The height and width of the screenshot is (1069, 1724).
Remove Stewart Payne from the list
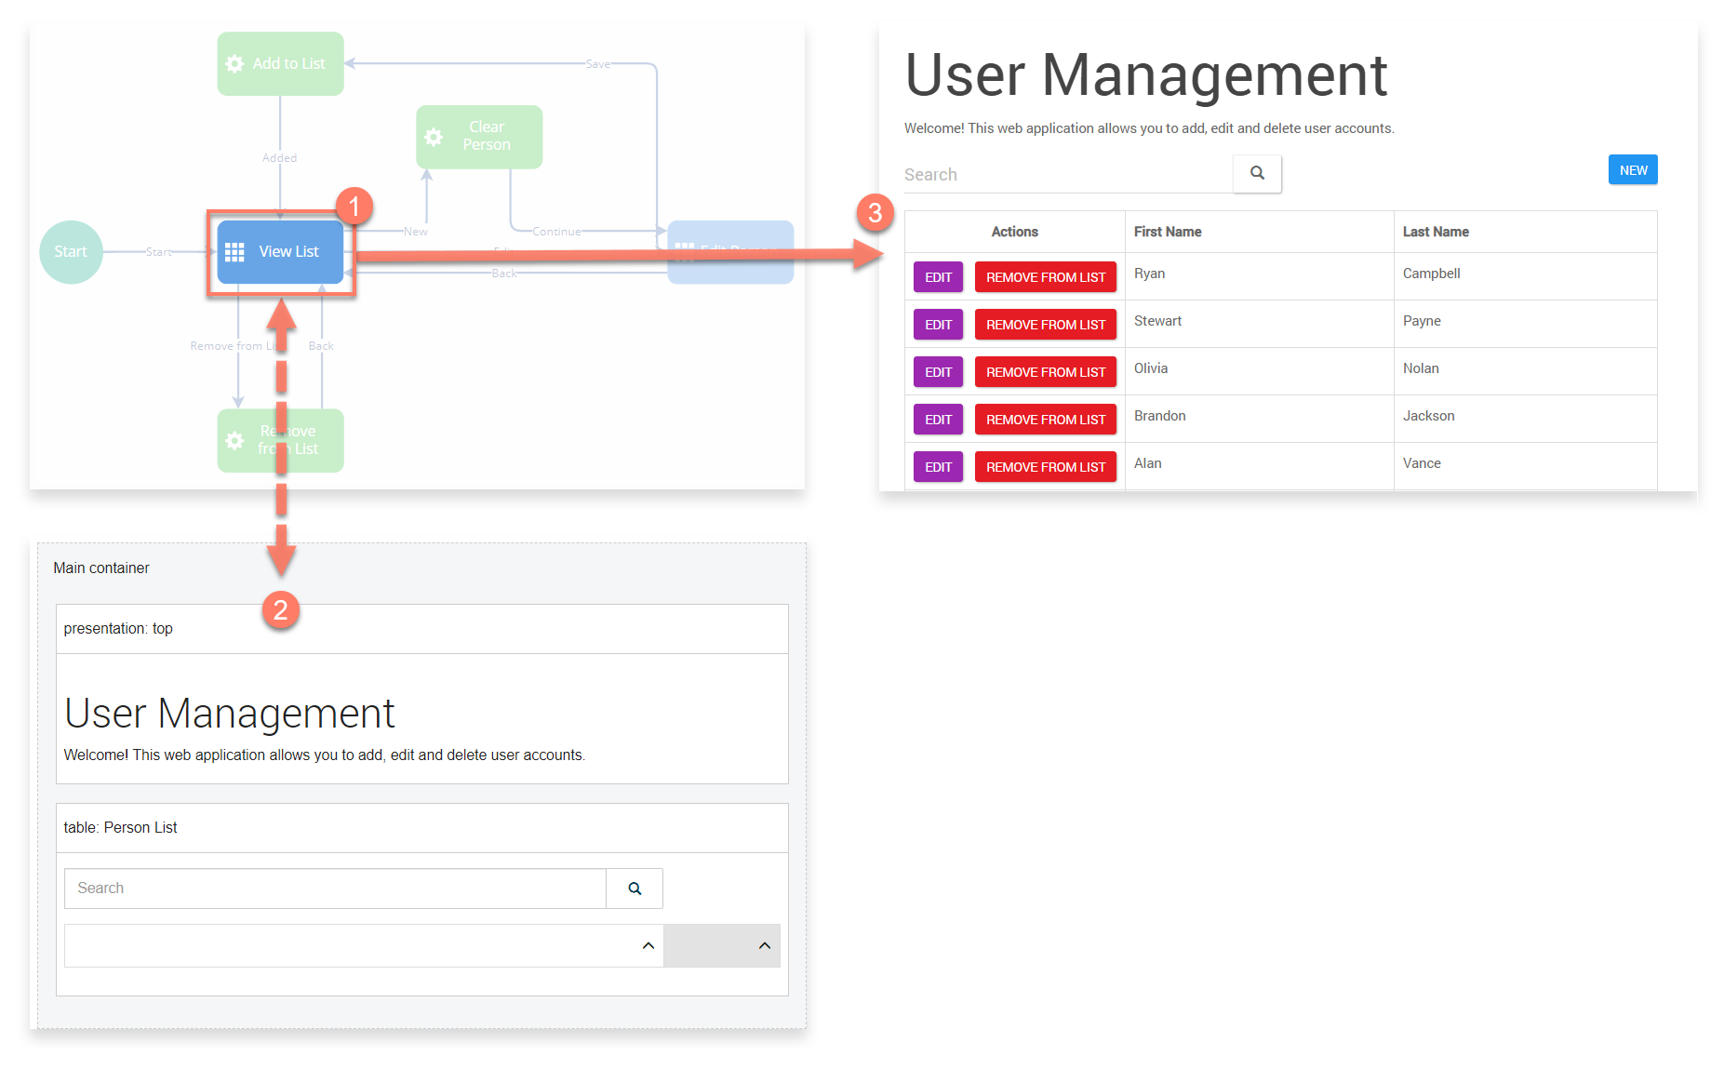click(1045, 325)
